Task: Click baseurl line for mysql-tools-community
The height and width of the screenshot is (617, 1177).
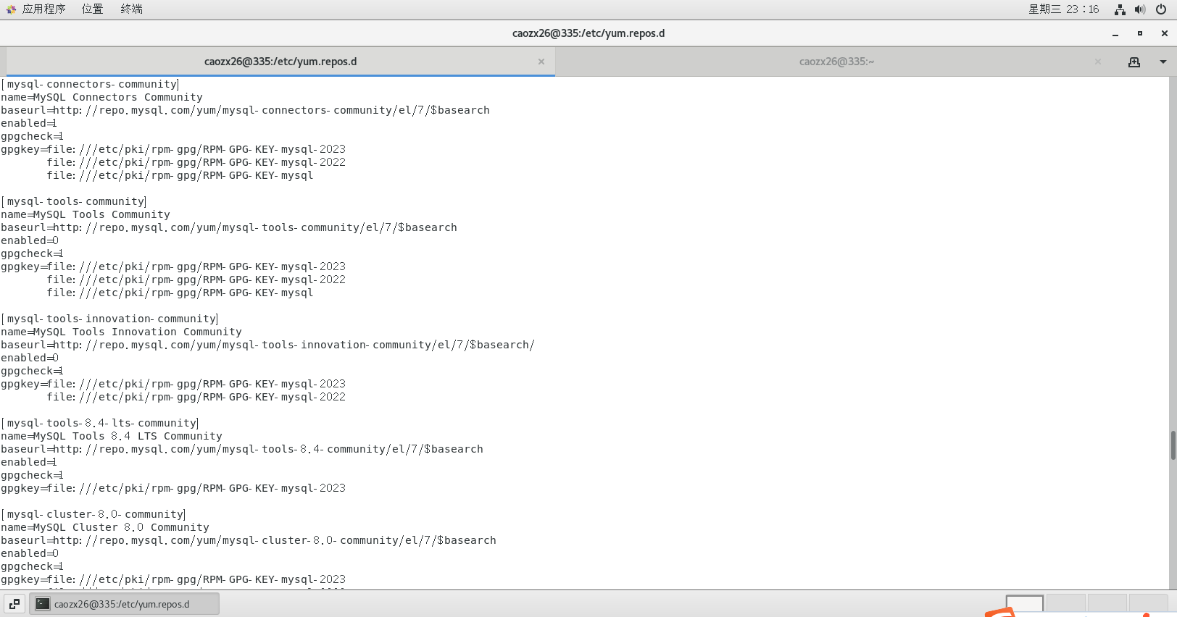Action: click(229, 227)
